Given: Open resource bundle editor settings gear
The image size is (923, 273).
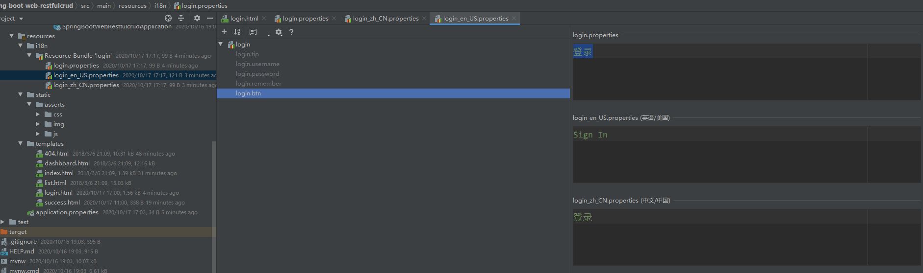Looking at the screenshot, I should coord(279,32).
